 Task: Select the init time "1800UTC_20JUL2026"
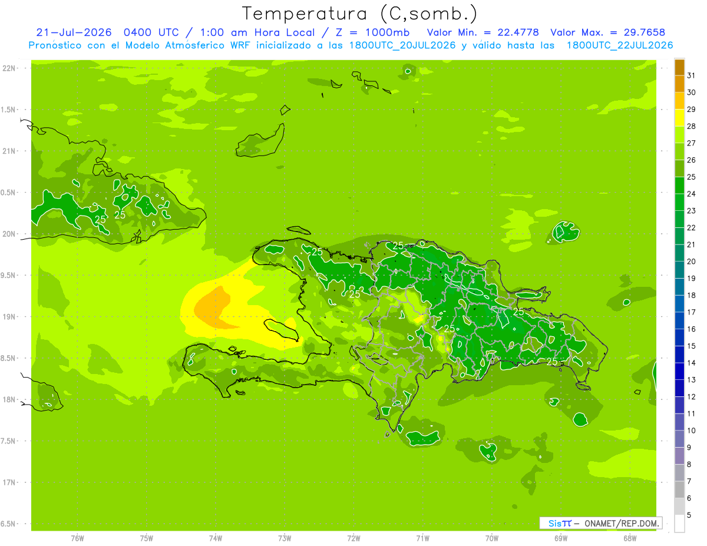pyautogui.click(x=401, y=45)
